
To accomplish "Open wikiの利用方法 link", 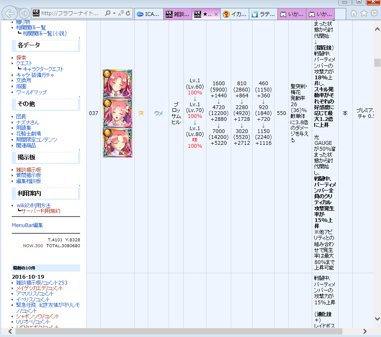I will pos(34,205).
